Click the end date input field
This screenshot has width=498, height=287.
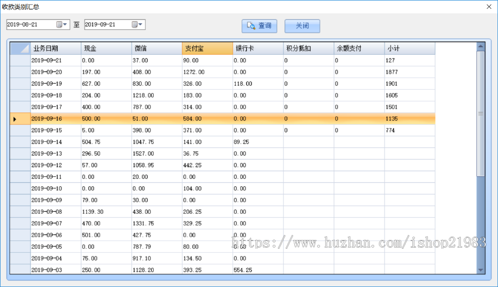[107, 24]
